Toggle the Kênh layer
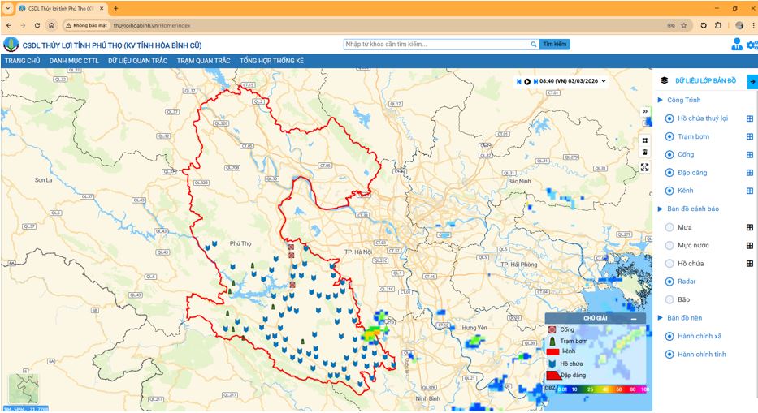758x413 pixels. pos(669,191)
